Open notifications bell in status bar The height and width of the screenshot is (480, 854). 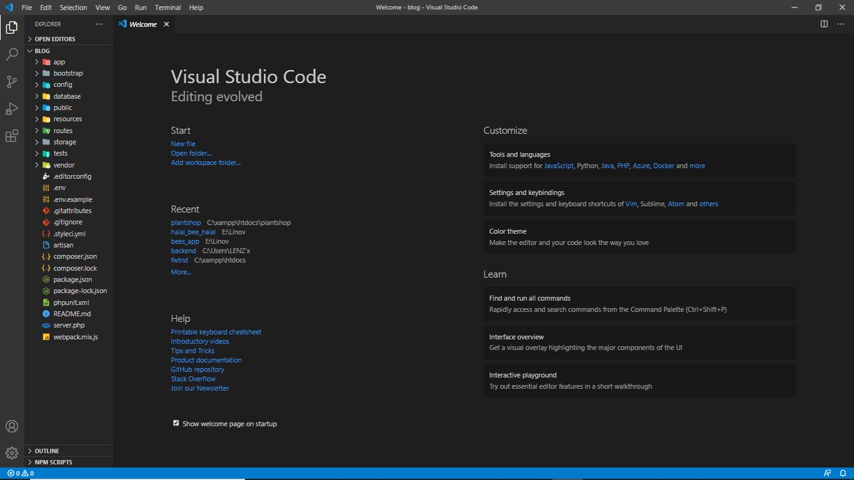(x=843, y=473)
